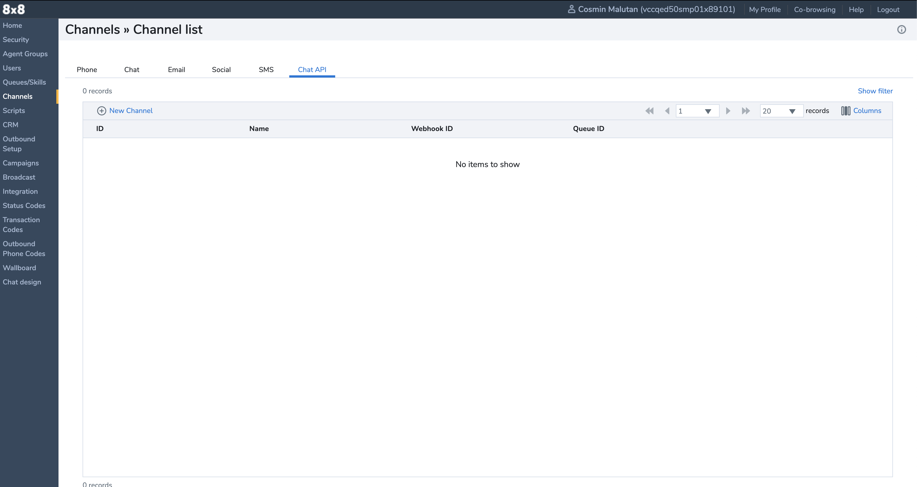Switch to the SMS tab
This screenshot has height=487, width=917.
click(266, 70)
